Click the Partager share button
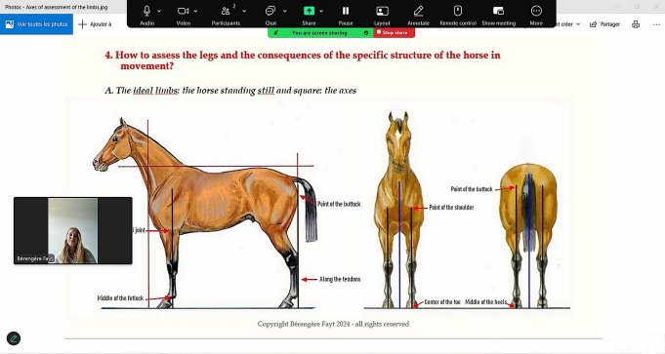This screenshot has height=354, width=665. pos(604,24)
